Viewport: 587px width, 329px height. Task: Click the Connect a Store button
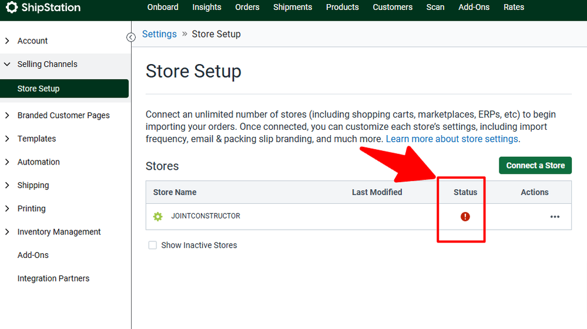tap(535, 166)
